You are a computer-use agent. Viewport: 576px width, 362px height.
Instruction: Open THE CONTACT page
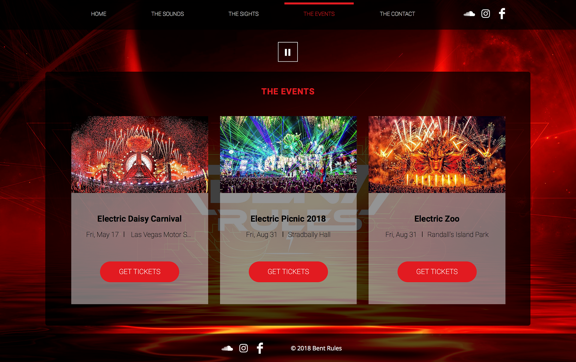point(397,14)
